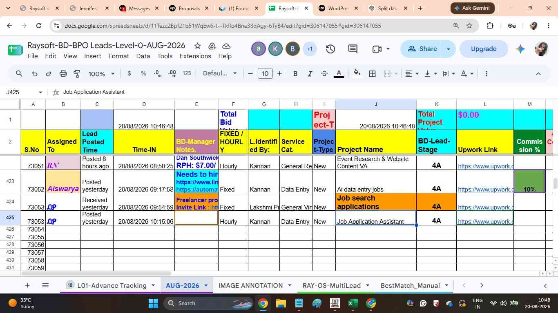Click the Name Box showing J425
The image size is (558, 313).
[x=23, y=92]
